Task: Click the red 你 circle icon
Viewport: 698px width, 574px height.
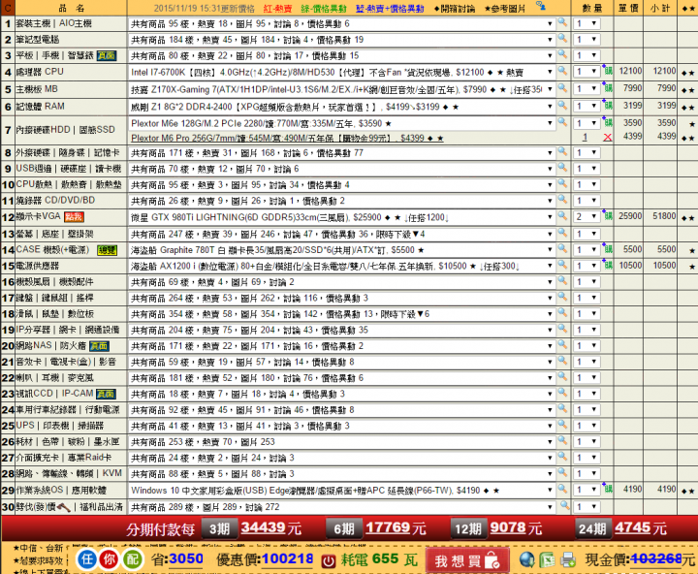Action: point(109,559)
